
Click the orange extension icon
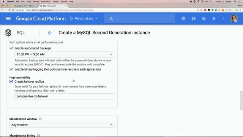[x=223, y=10]
